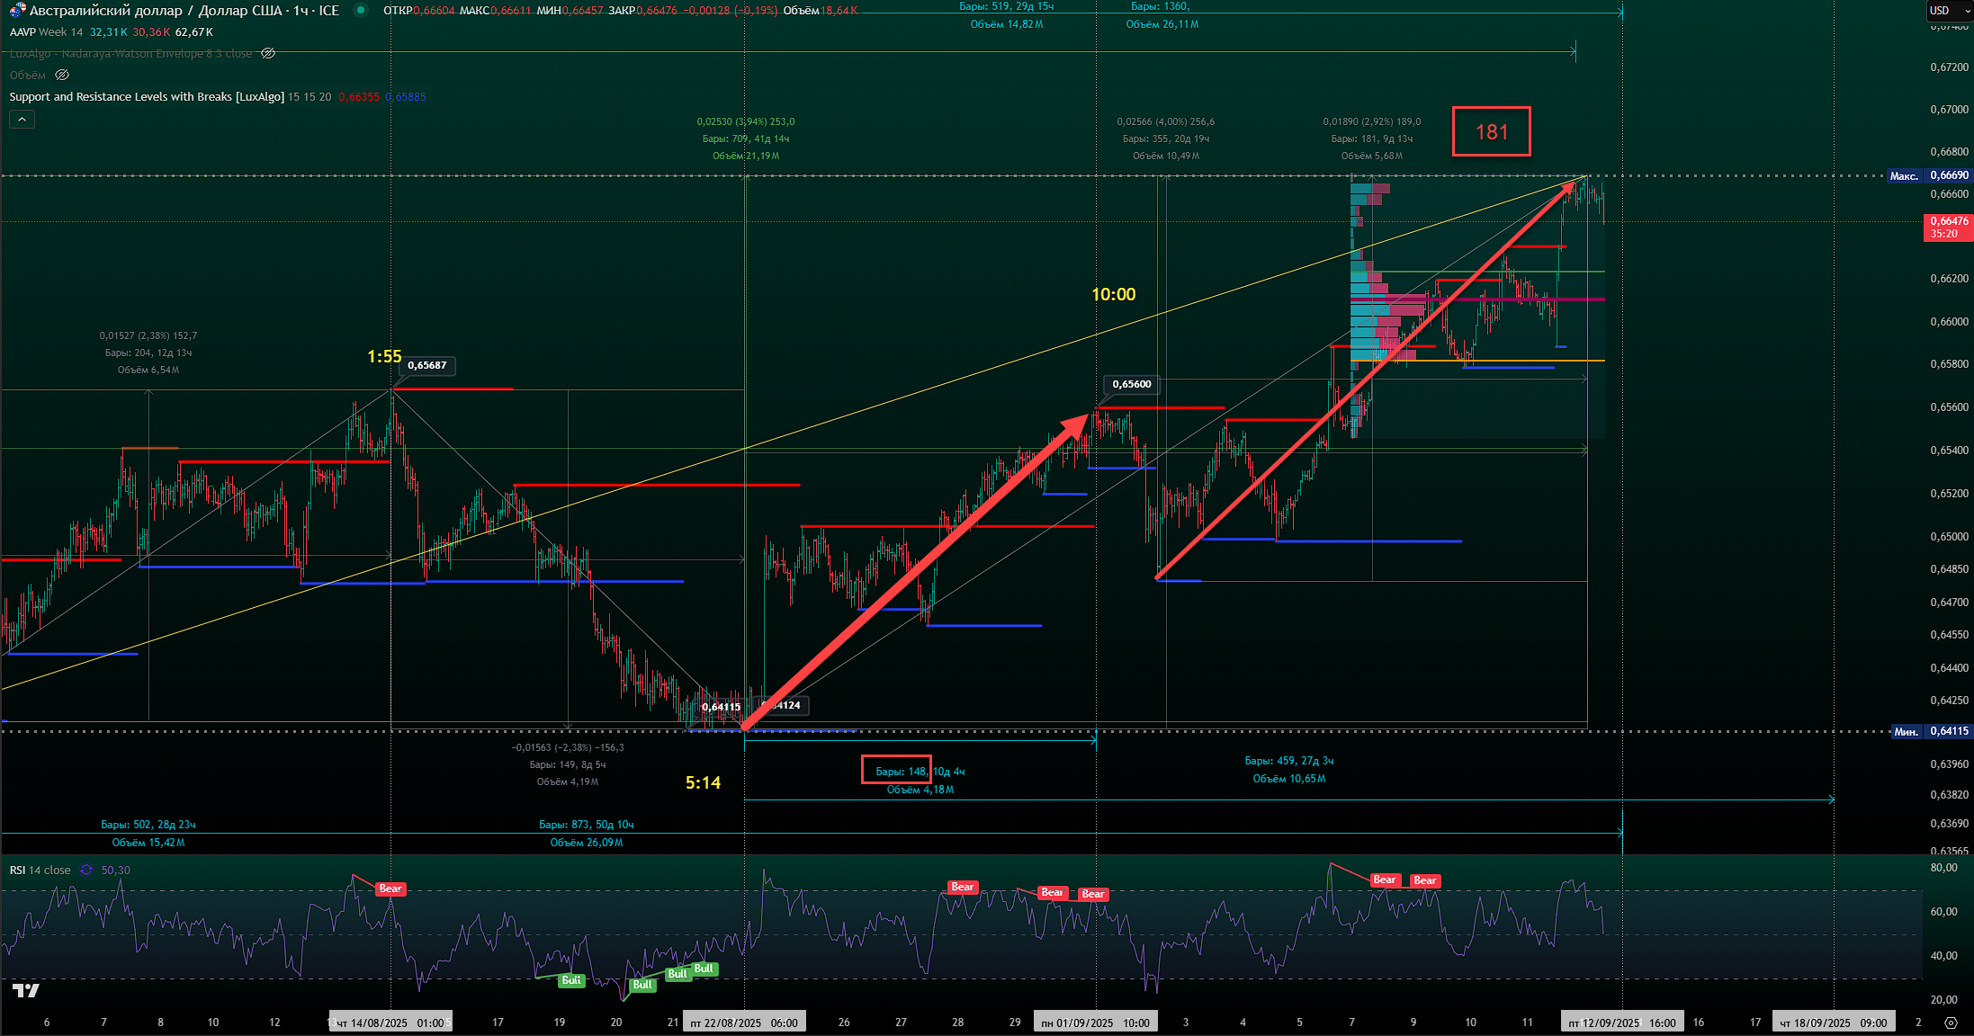
Task: Toggle visibility of the Объём indicator
Action: coord(62,76)
